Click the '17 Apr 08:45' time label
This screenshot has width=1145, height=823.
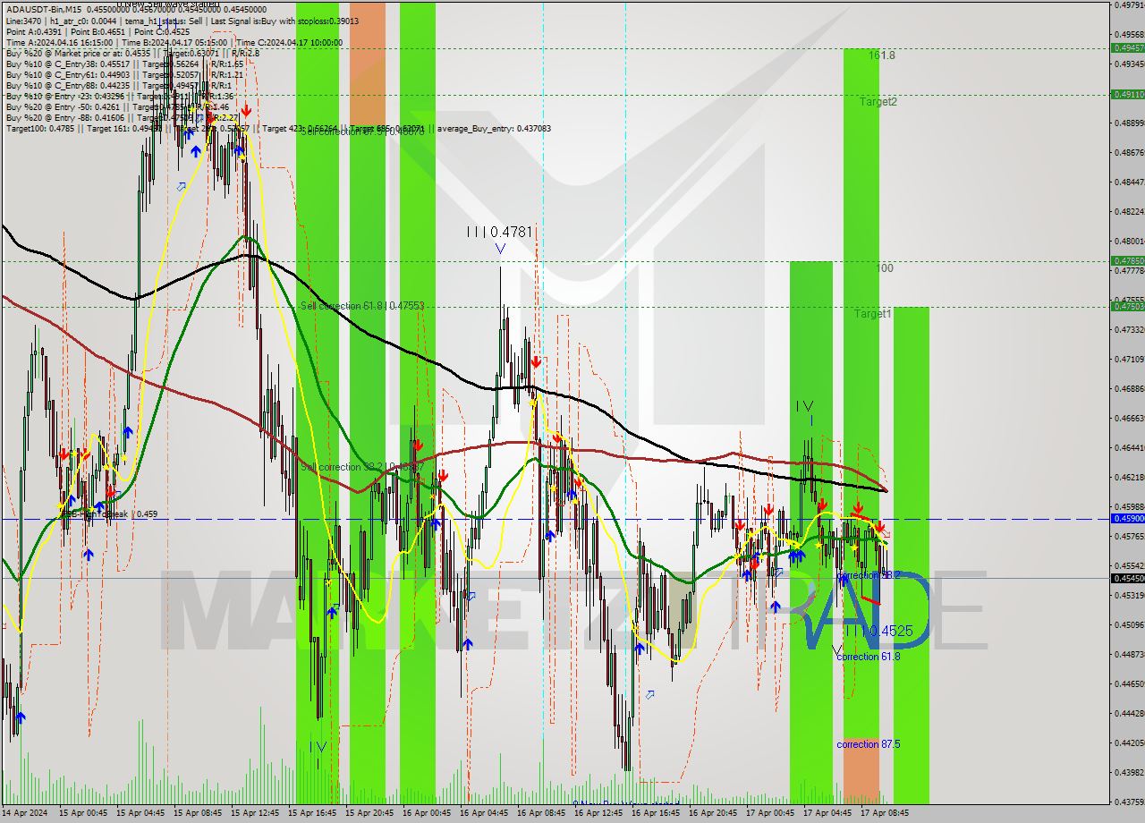pos(884,813)
